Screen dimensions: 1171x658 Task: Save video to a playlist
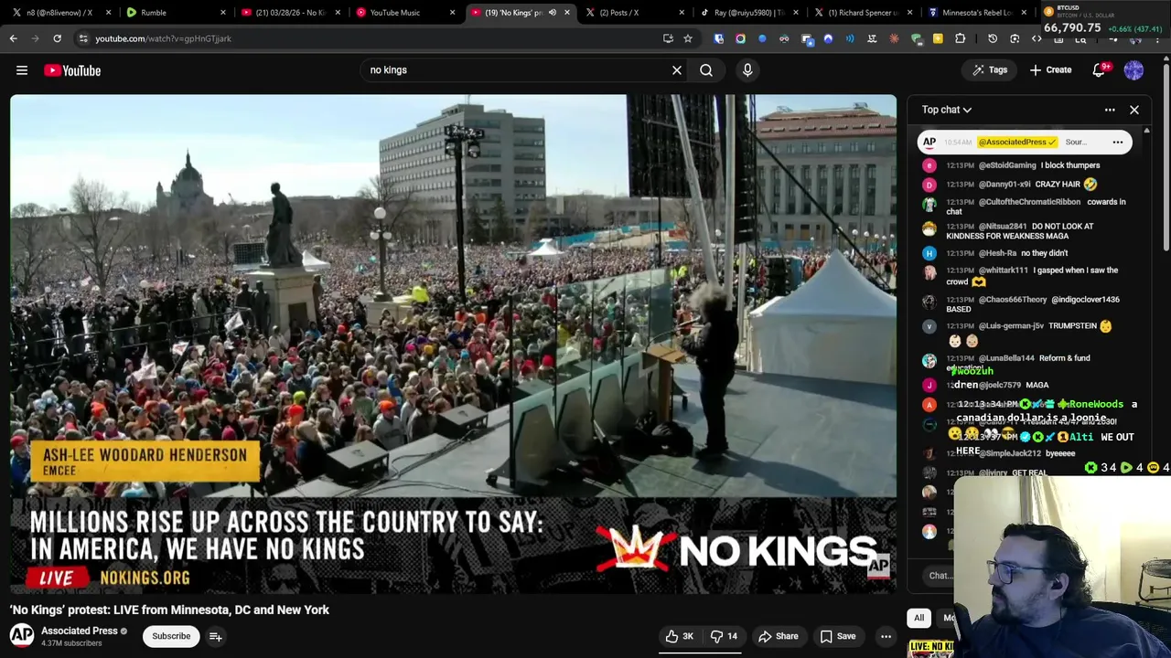(838, 636)
